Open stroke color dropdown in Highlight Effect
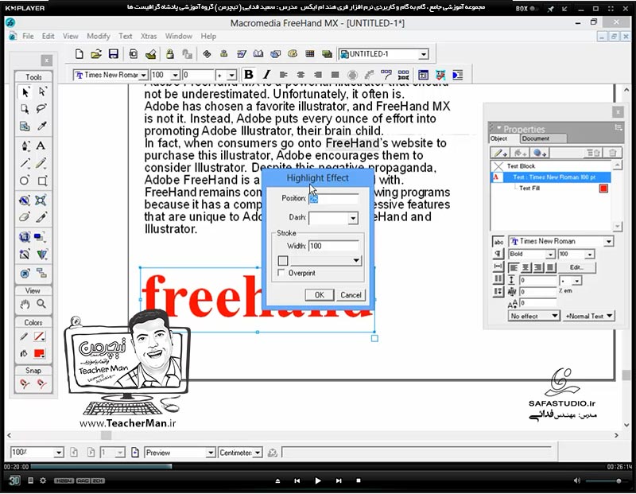The image size is (636, 494). click(x=355, y=260)
